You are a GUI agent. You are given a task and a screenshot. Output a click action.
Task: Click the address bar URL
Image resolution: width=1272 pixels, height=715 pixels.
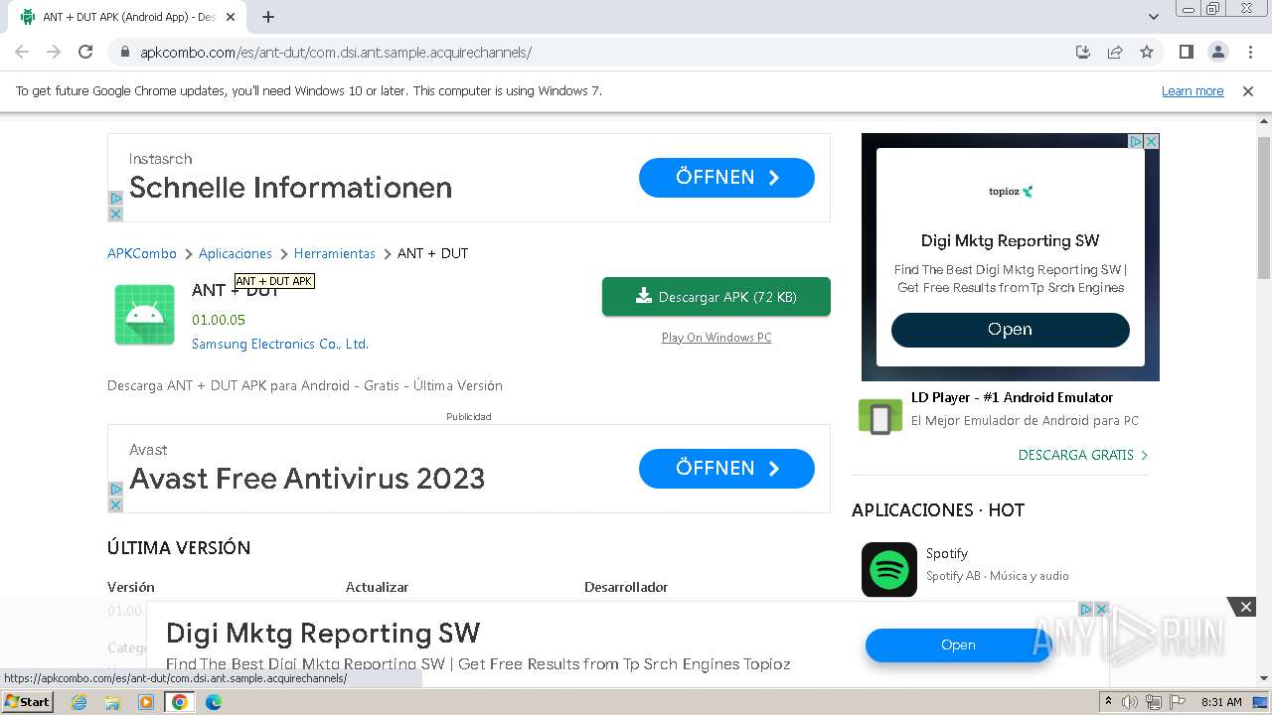click(336, 53)
